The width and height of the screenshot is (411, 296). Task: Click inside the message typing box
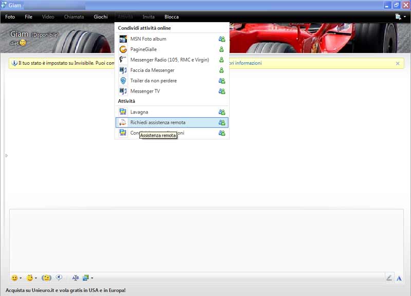point(207,240)
